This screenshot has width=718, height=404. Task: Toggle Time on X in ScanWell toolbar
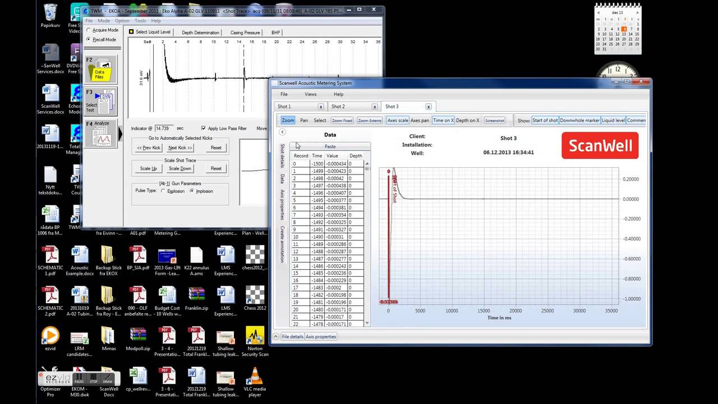pos(443,121)
